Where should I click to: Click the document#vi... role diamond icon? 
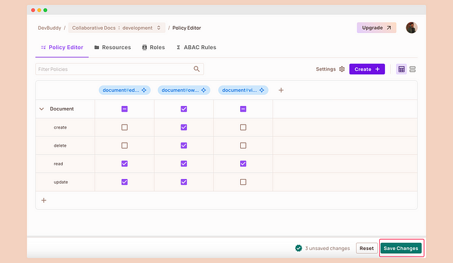coord(261,90)
